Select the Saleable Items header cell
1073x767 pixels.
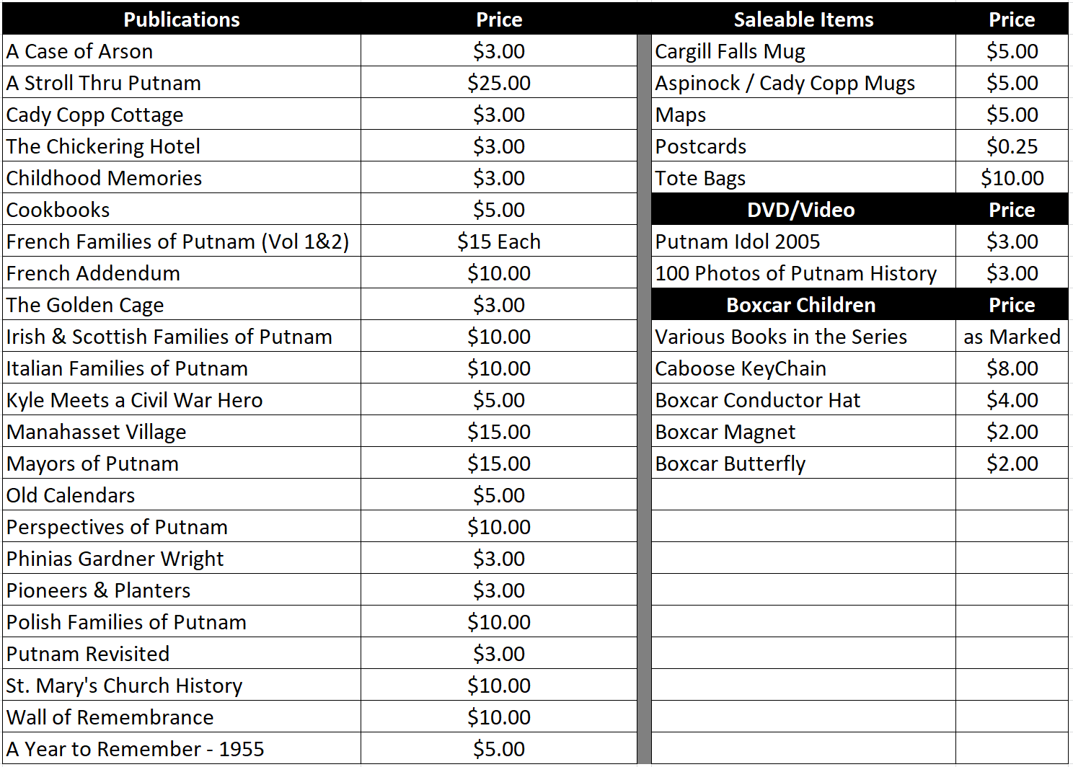tap(803, 19)
